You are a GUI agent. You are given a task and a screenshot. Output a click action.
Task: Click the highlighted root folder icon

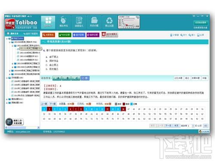(9, 39)
